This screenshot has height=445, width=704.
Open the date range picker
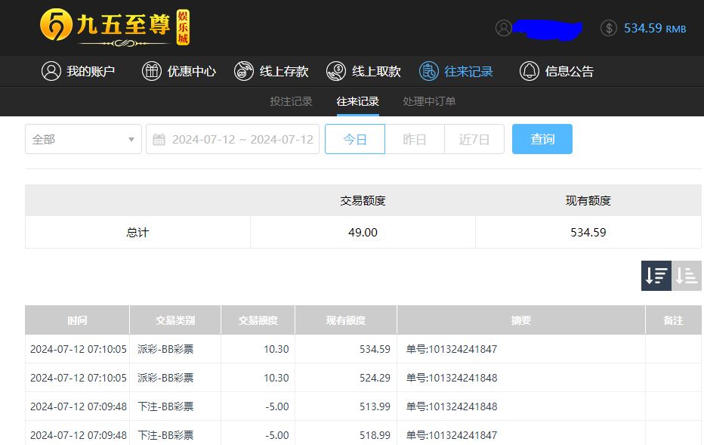click(233, 139)
